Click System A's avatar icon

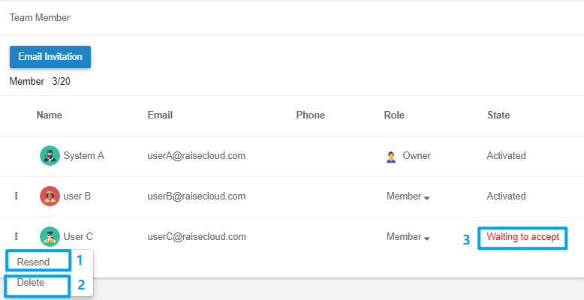[x=50, y=156]
